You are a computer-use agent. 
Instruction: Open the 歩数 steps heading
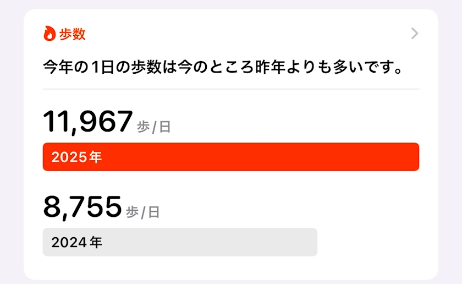[72, 34]
